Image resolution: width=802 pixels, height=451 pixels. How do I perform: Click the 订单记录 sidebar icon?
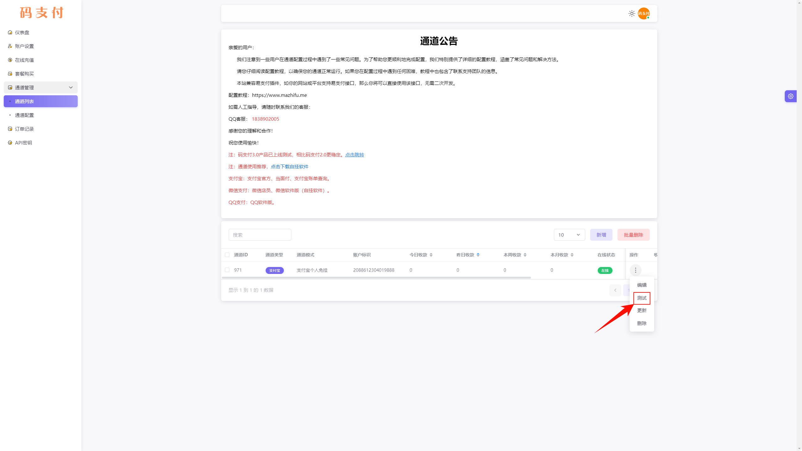(10, 129)
